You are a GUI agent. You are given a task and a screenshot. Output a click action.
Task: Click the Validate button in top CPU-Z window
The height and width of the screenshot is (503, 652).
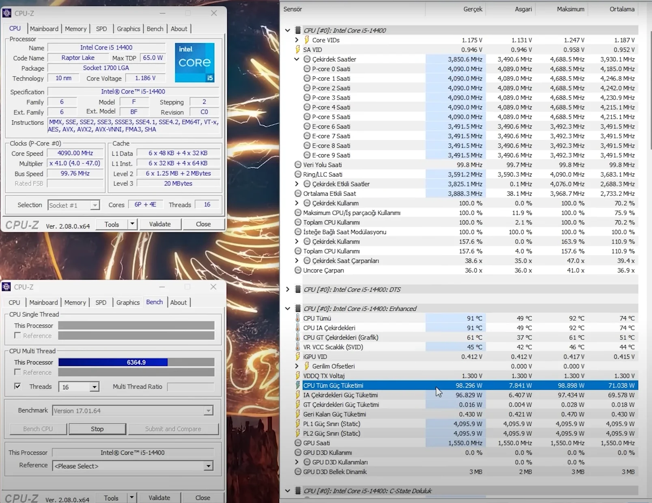click(x=160, y=224)
